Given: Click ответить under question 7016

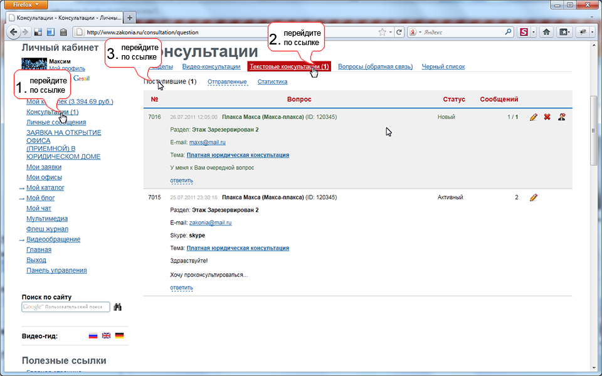Looking at the screenshot, I should 181,180.
